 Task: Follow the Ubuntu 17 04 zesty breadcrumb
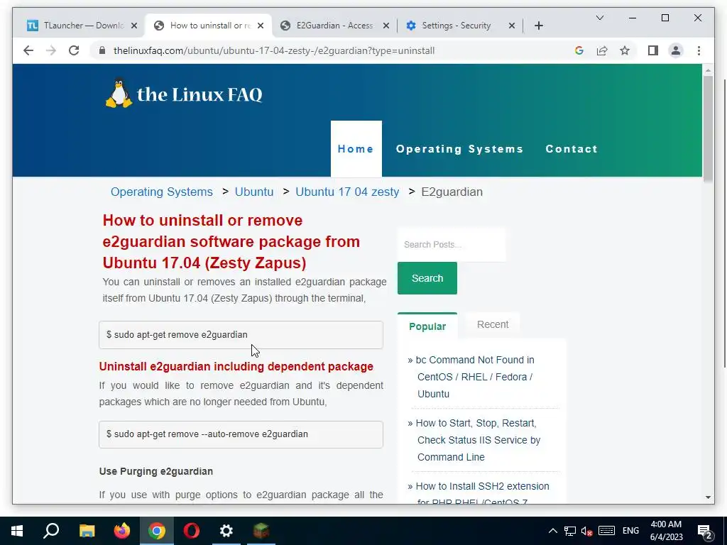[347, 192]
